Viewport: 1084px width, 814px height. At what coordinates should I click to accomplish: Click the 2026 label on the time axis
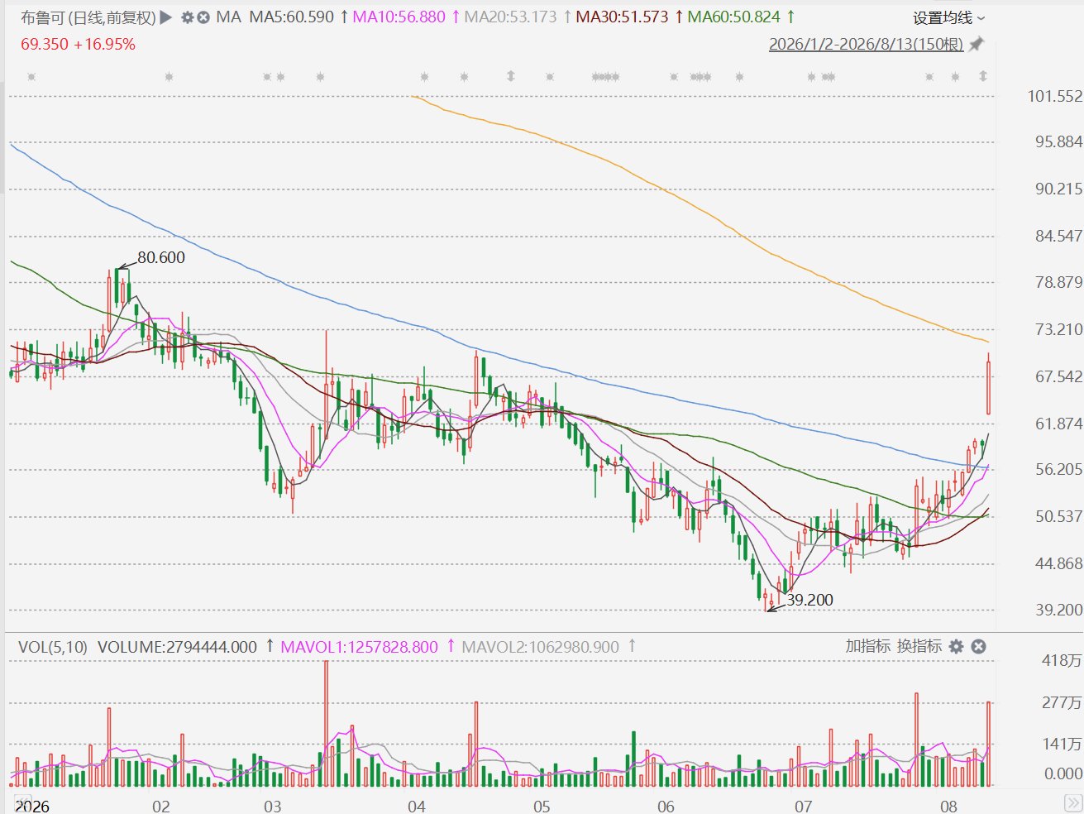point(32,807)
